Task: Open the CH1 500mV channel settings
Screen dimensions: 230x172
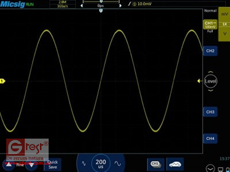Action: [x=210, y=25]
